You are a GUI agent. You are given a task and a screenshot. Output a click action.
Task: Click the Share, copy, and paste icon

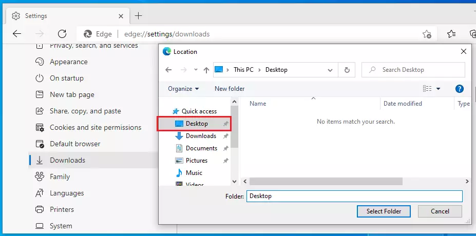[x=40, y=111]
